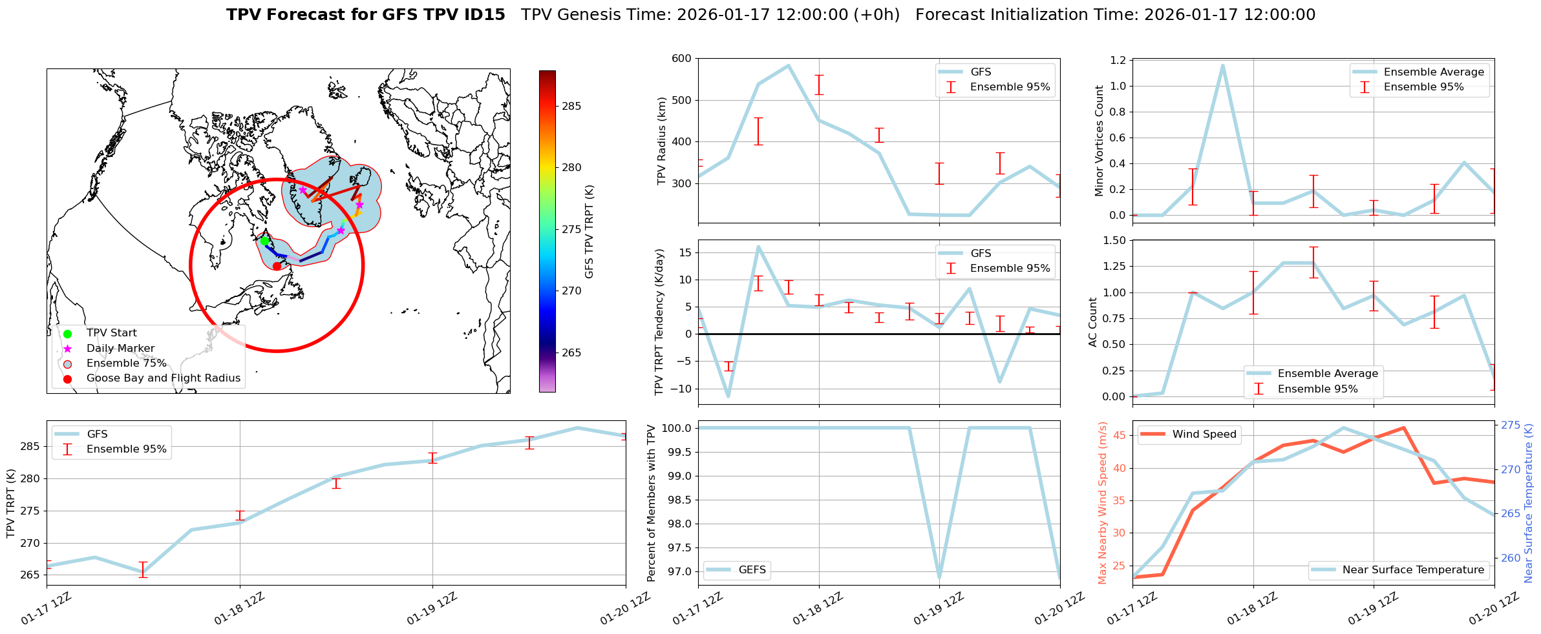Click the GFS TPV TRPT colorbar
The height and width of the screenshot is (634, 1541).
[547, 231]
